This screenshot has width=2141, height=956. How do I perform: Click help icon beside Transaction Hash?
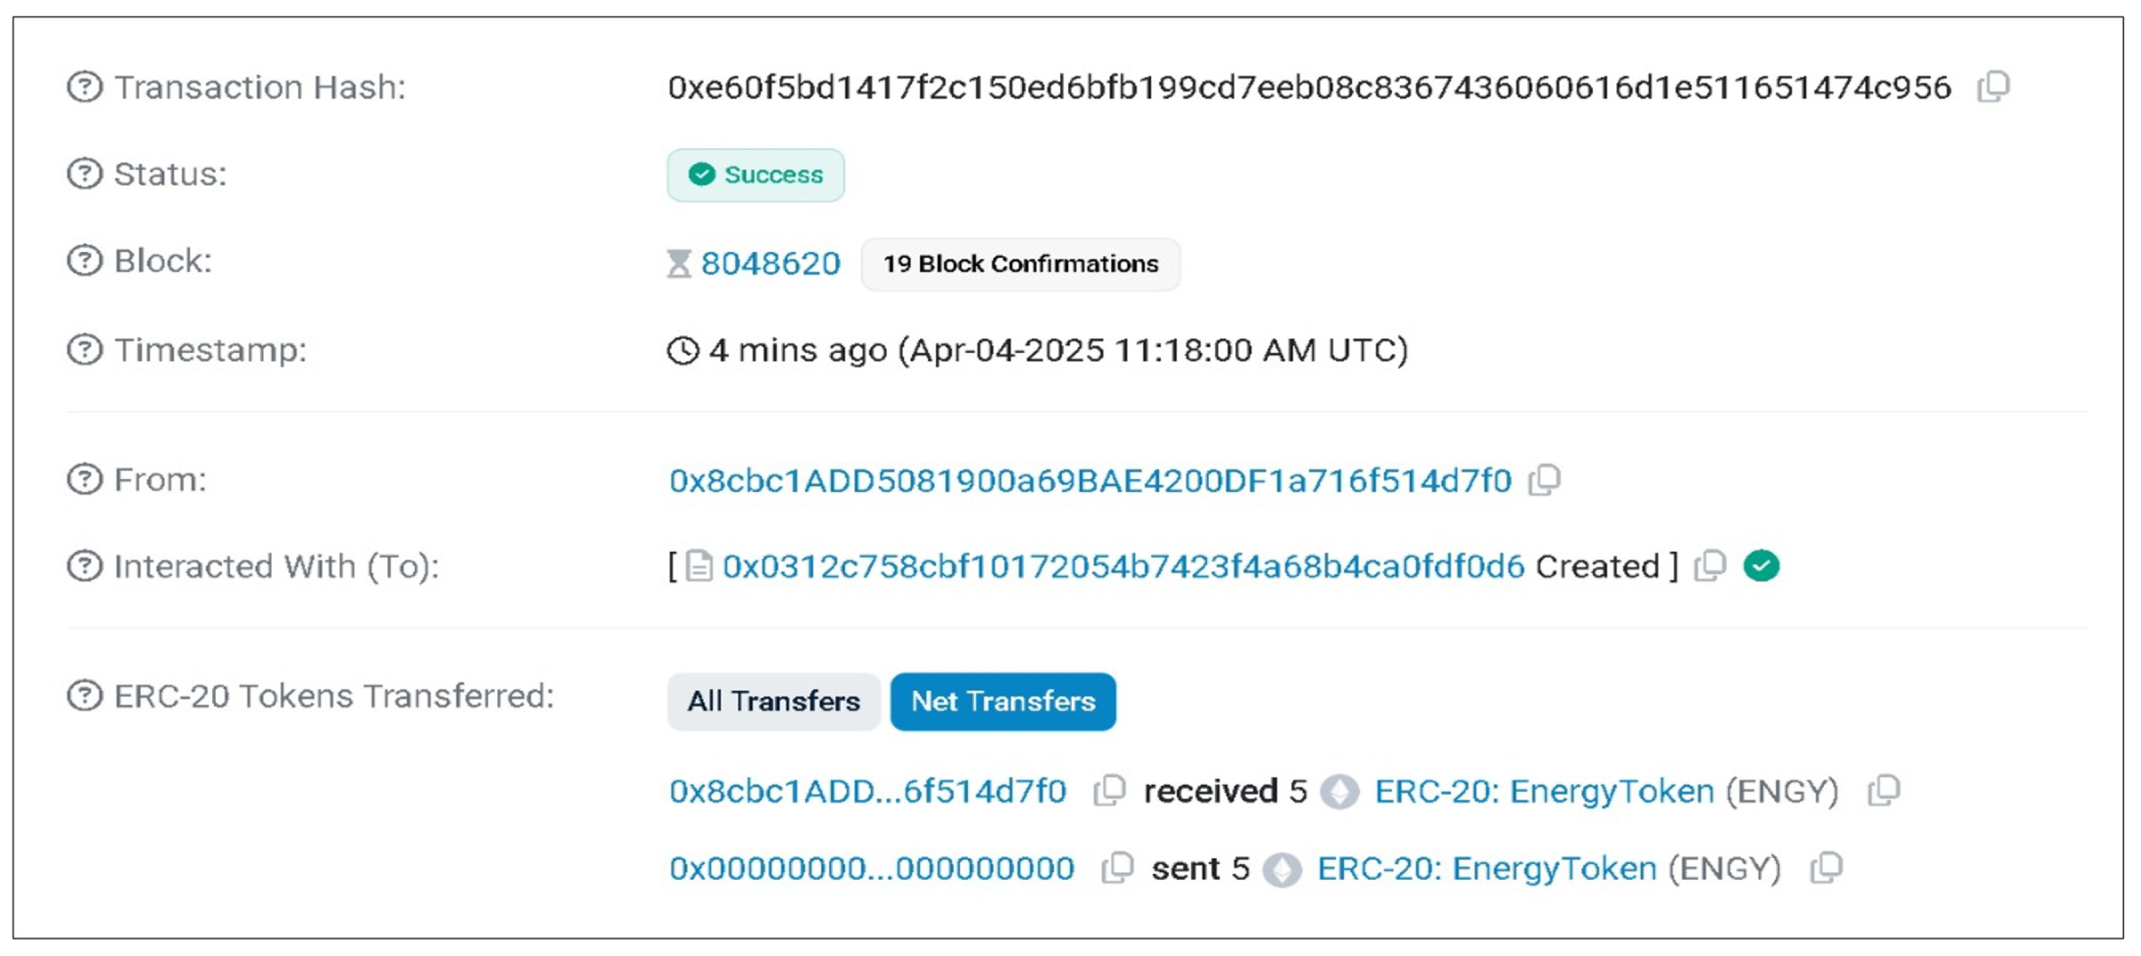pos(84,87)
